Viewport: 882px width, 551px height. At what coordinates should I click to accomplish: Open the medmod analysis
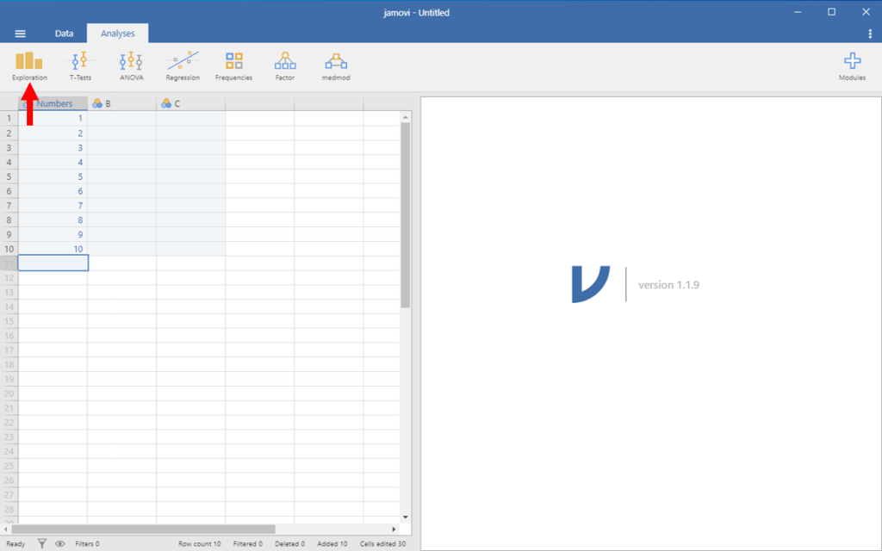(x=335, y=65)
